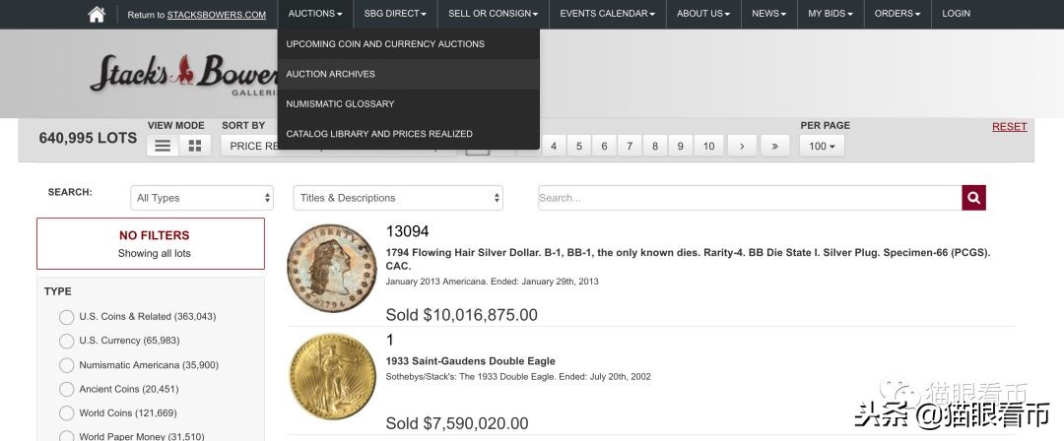Focus the Search text field

coord(750,198)
